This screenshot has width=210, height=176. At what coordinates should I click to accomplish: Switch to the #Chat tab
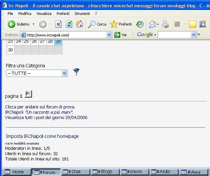click(75, 172)
